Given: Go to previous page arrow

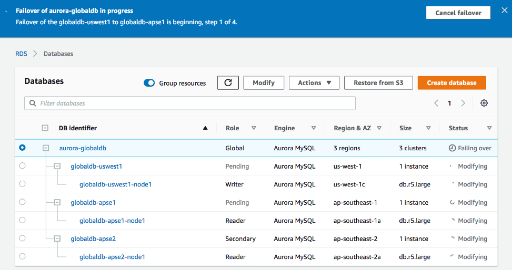Looking at the screenshot, I should click(436, 103).
